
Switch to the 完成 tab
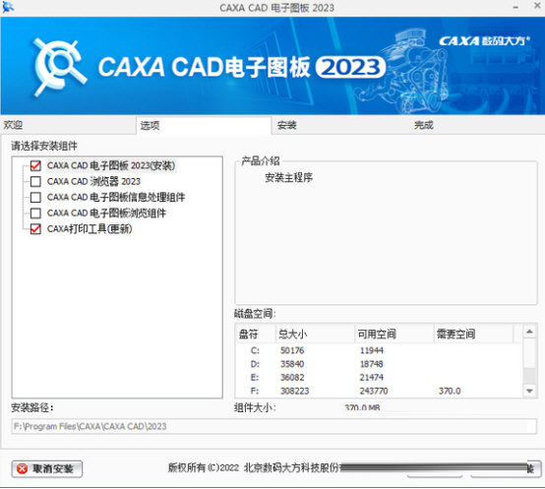coord(477,125)
